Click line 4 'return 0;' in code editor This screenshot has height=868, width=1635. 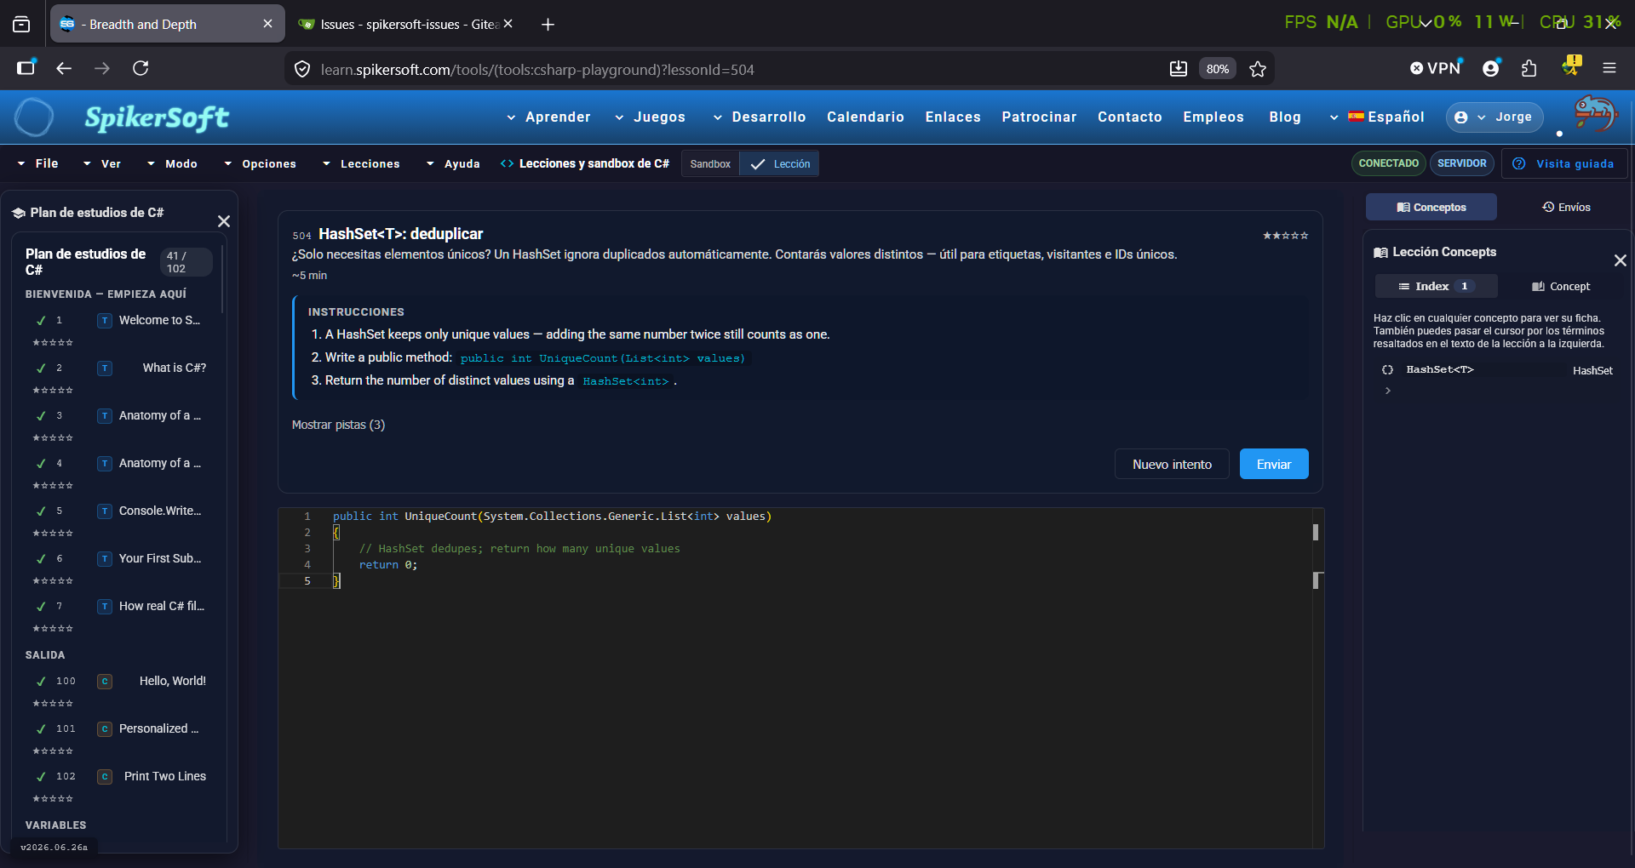387,565
